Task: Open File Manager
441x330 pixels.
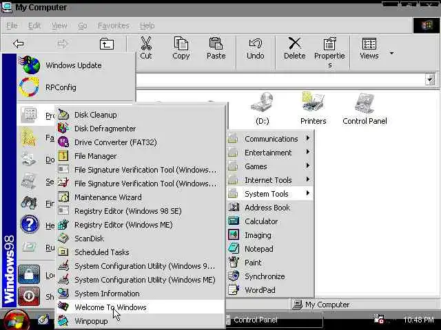Action: (x=141, y=156)
